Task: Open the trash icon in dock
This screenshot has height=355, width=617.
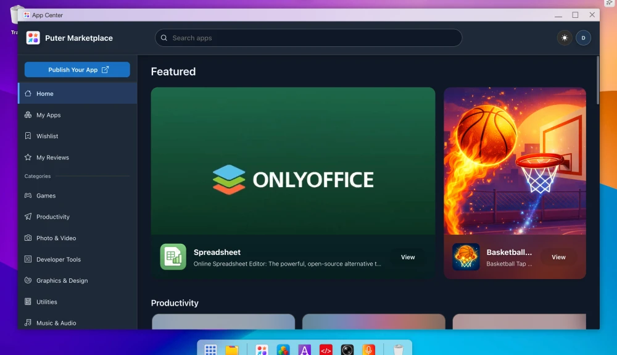Action: [x=398, y=349]
